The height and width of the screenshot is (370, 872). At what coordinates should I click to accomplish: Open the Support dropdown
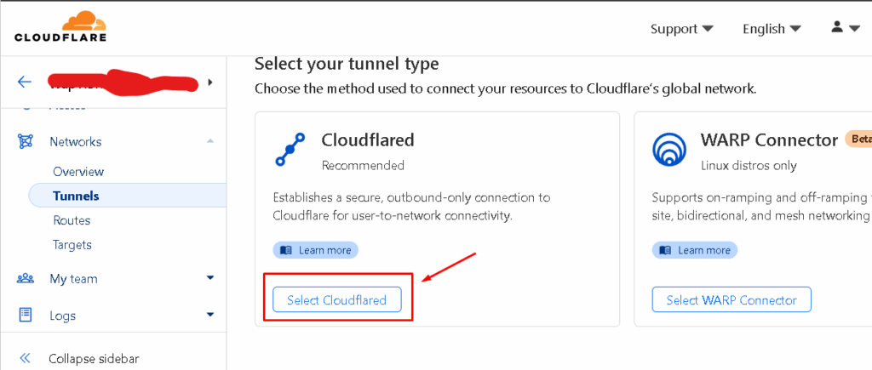pyautogui.click(x=682, y=29)
